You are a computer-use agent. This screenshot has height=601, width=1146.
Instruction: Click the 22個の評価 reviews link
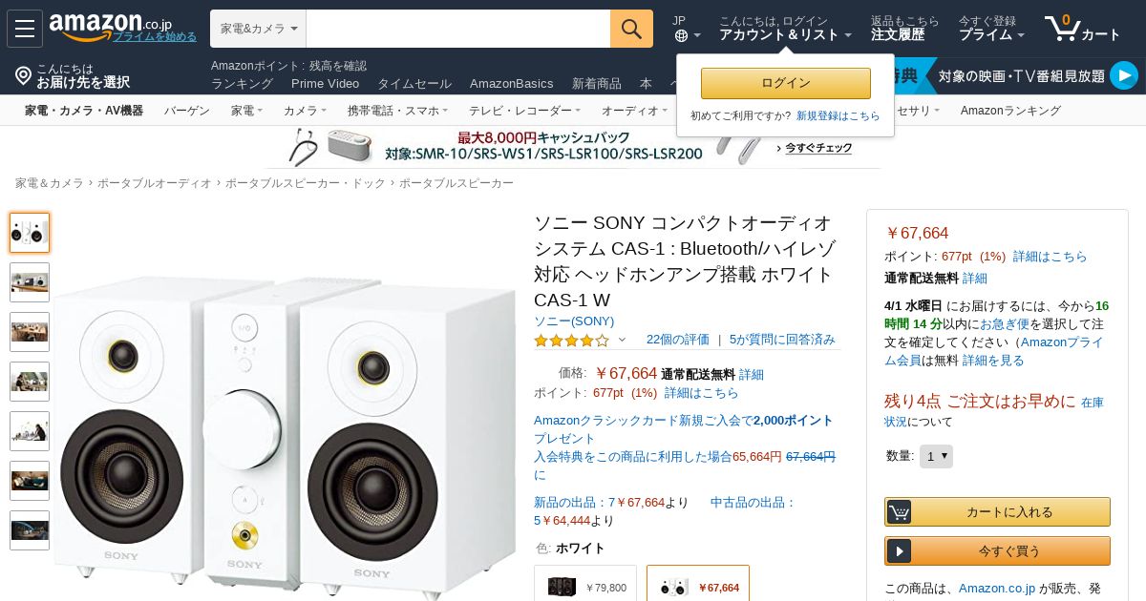point(678,340)
